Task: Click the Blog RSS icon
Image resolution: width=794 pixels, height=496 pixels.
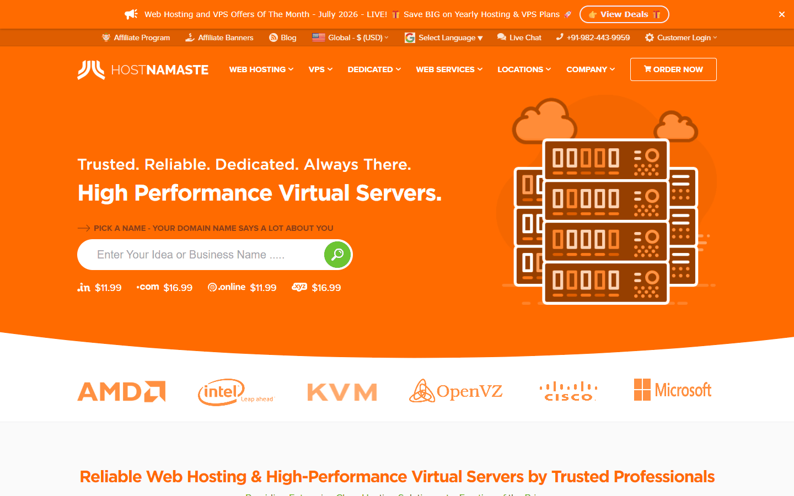Action: [x=273, y=37]
